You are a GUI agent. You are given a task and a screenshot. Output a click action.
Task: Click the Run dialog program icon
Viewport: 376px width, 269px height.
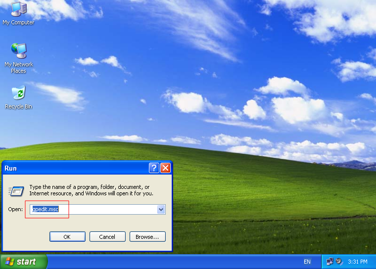click(x=16, y=190)
